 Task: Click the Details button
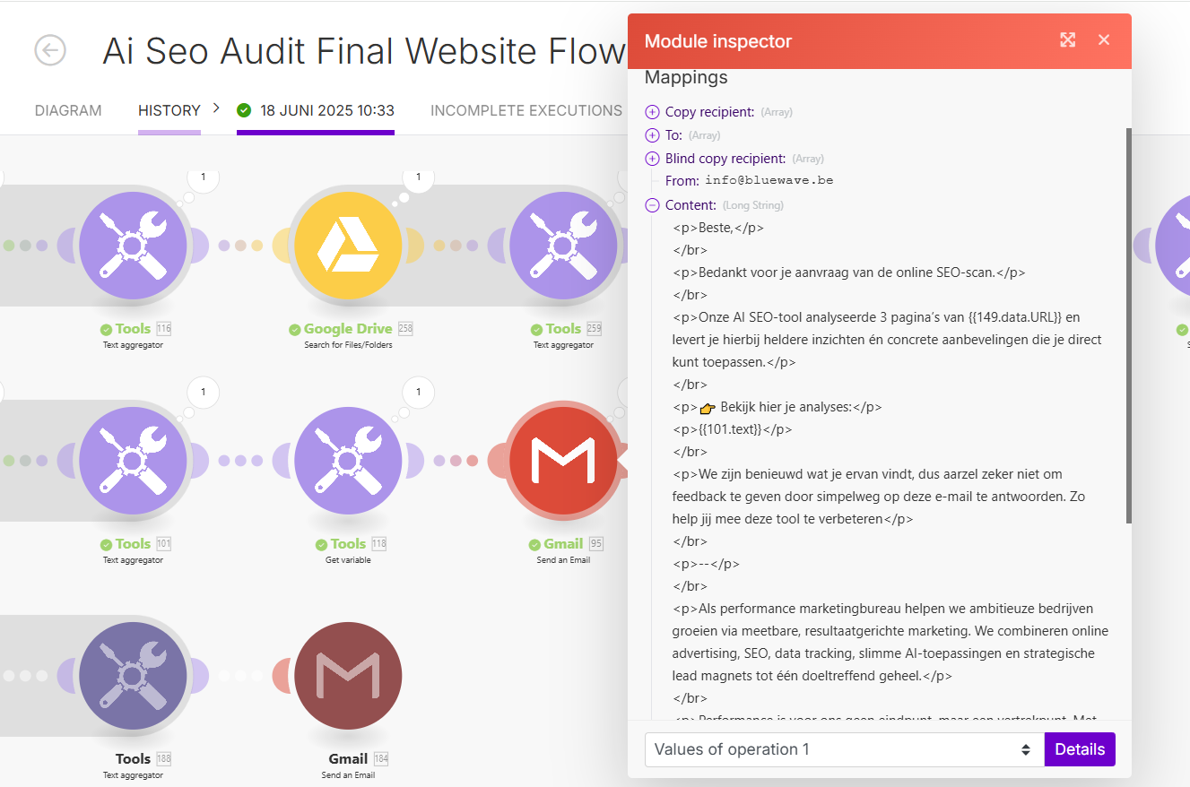tap(1080, 749)
